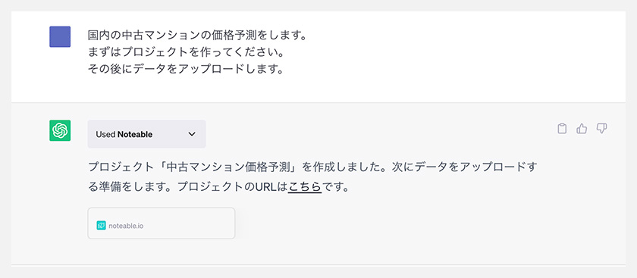Click the word Used in the plugin label

(105, 134)
